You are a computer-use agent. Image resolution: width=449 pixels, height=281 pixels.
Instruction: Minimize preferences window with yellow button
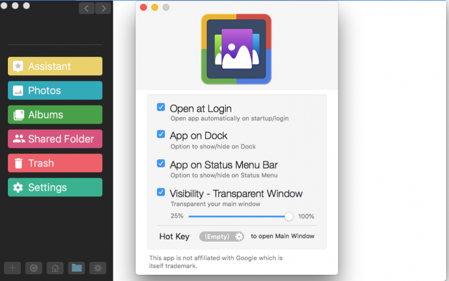tap(155, 7)
